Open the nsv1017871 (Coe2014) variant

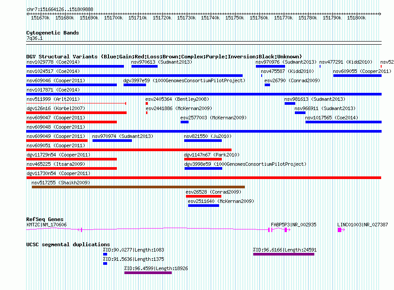53,90
